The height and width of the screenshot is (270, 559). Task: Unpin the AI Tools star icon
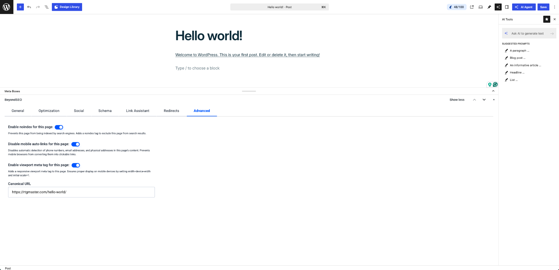pyautogui.click(x=547, y=19)
